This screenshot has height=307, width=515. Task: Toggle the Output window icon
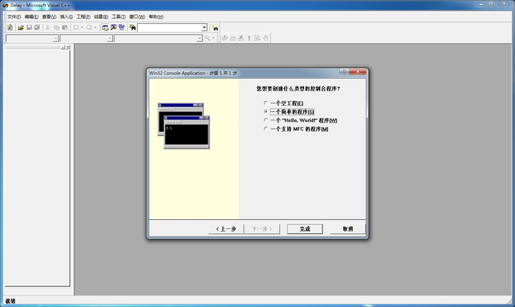point(114,27)
